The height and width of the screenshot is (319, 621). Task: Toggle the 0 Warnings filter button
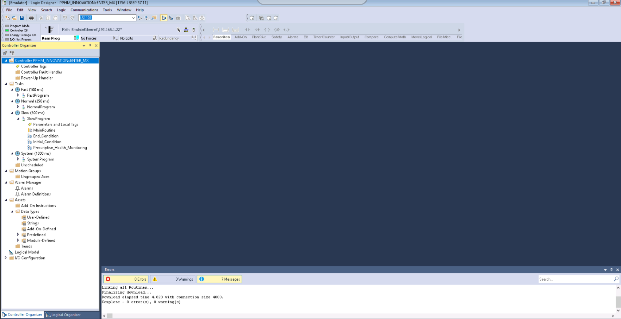click(173, 279)
